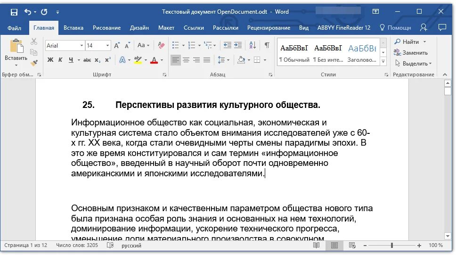Switch to the Макет tab
This screenshot has width=456, height=255.
point(166,28)
